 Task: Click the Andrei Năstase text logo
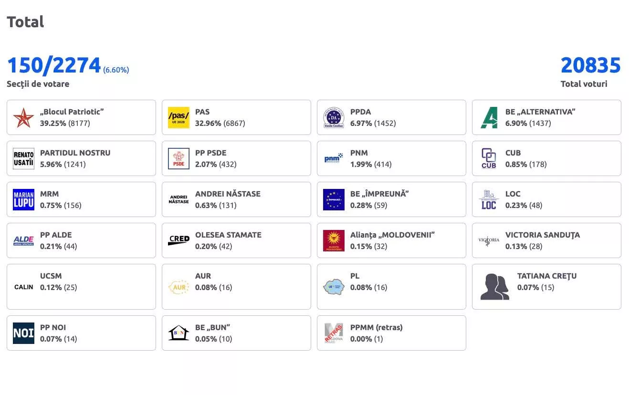[x=178, y=199]
